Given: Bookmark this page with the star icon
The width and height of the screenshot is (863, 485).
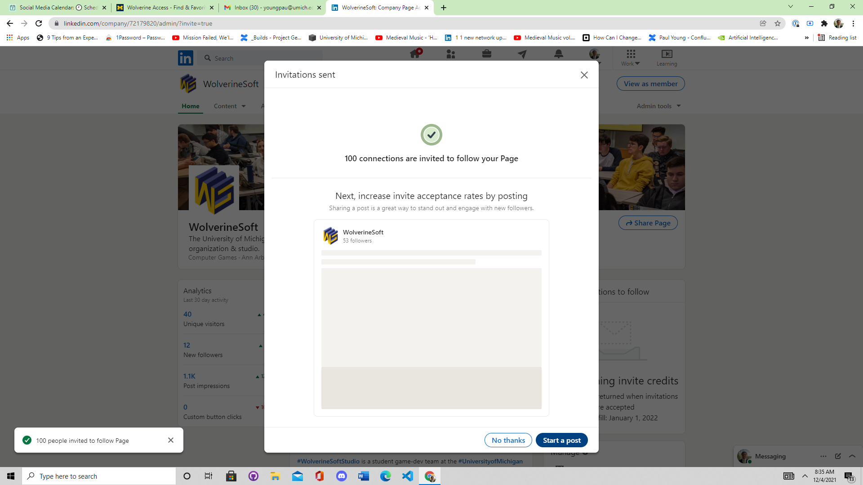Looking at the screenshot, I should click(x=777, y=23).
